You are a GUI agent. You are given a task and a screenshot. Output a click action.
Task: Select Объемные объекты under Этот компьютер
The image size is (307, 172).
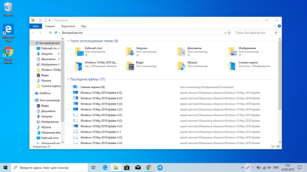pos(49,133)
